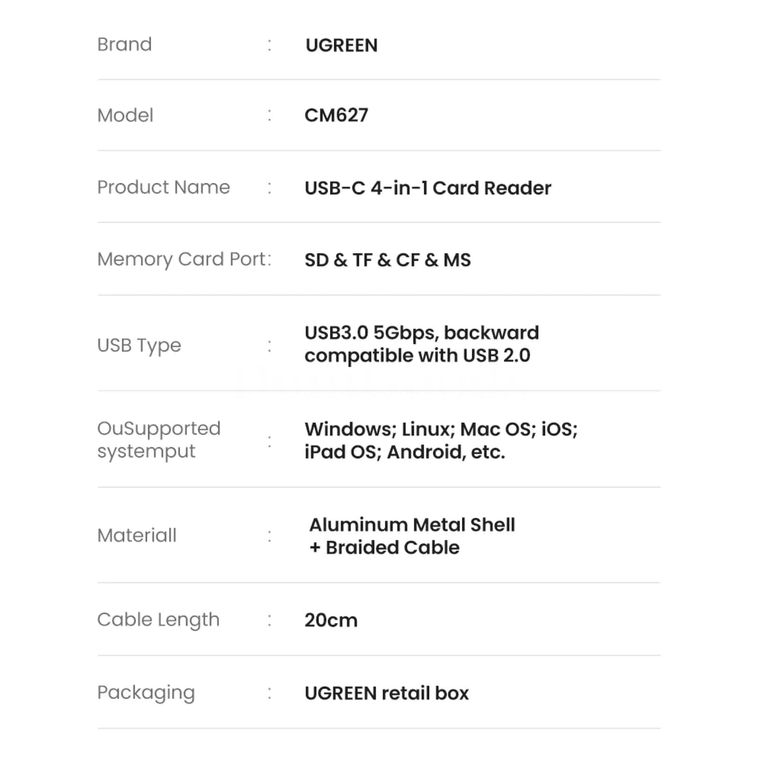Click the 'Model' label
This screenshot has height=759, width=759.
pyautogui.click(x=125, y=116)
